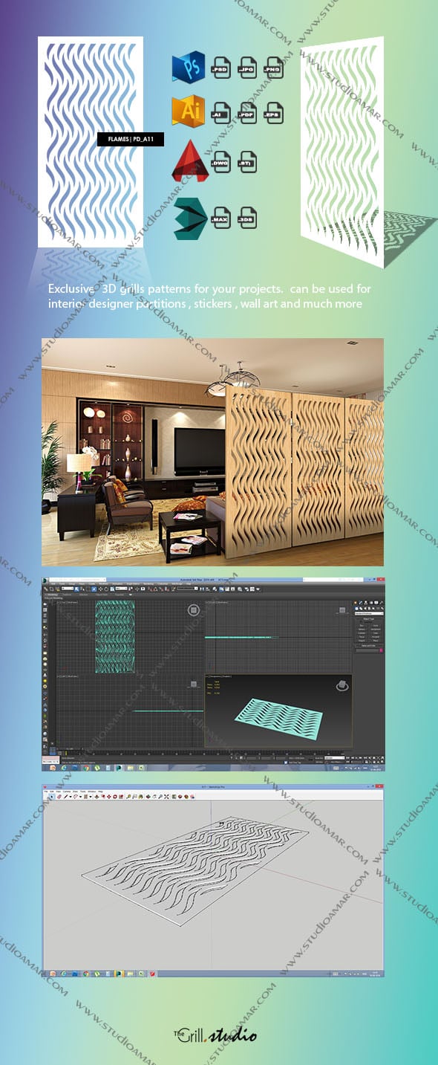Select the .AI file format icon
Image resolution: width=438 pixels, height=1065 pixels.
coord(221,112)
